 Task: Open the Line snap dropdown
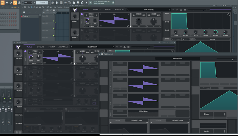(28, 3)
